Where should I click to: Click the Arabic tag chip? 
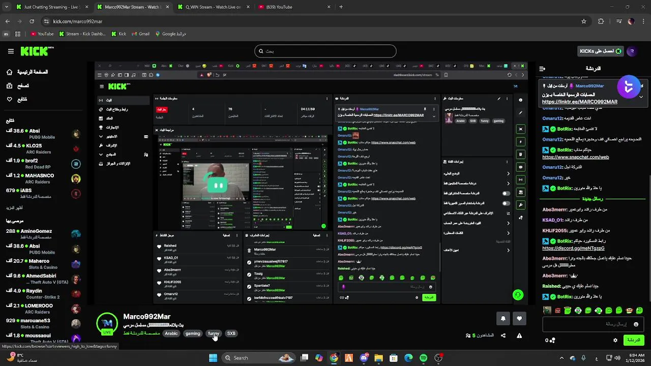coord(171,333)
